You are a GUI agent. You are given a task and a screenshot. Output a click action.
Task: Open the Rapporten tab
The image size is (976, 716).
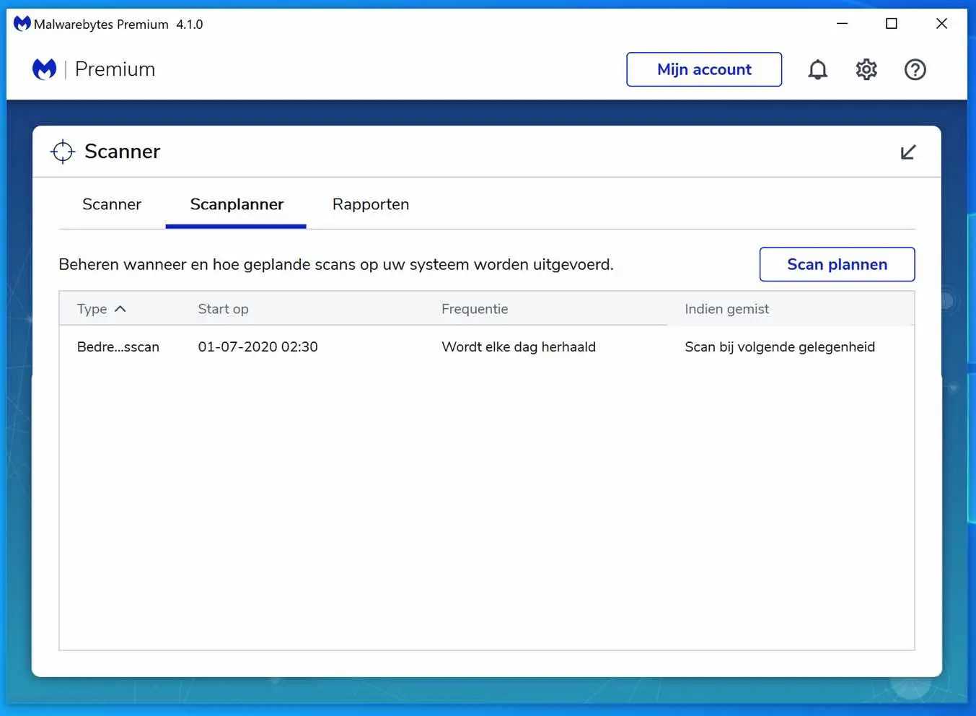tap(371, 204)
